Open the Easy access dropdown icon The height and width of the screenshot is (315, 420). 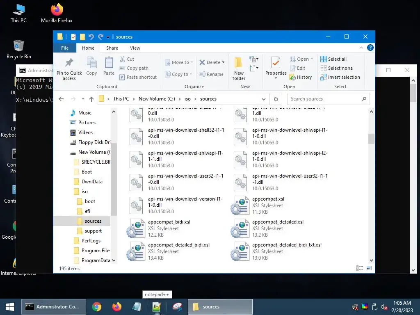(253, 68)
